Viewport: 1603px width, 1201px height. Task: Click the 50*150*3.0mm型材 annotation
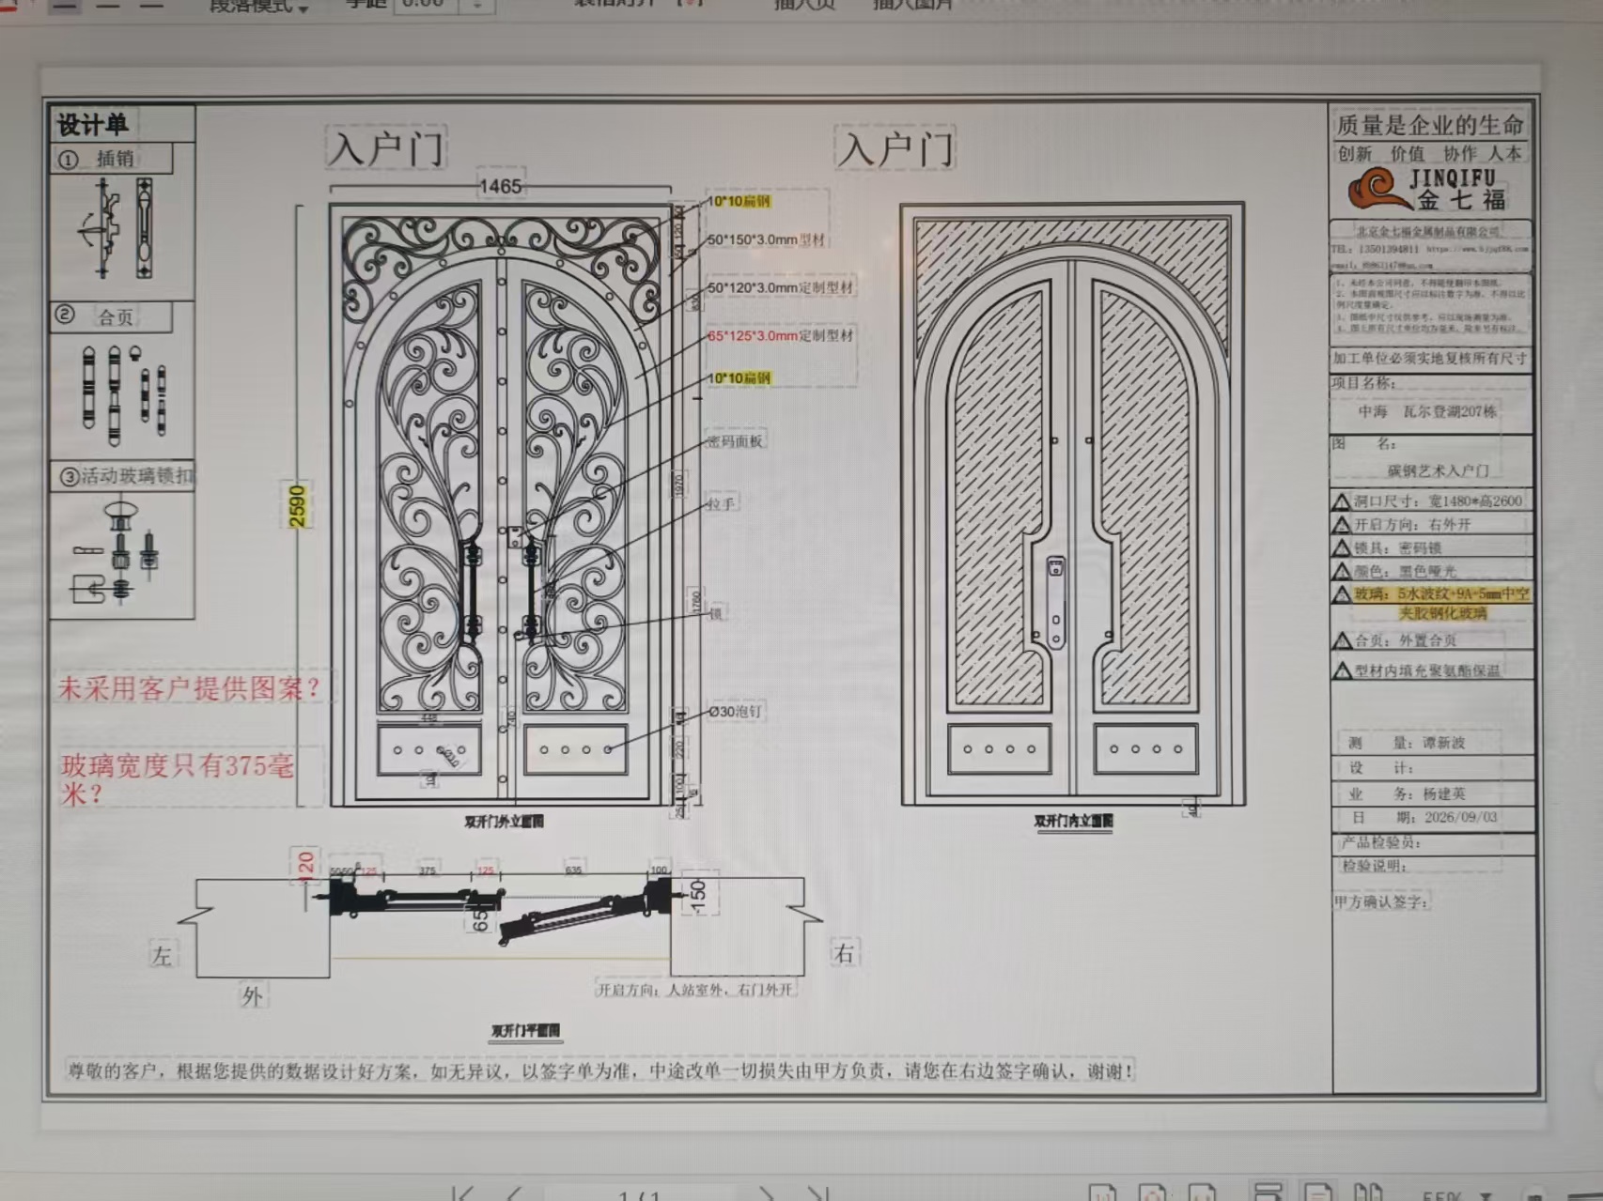click(766, 239)
